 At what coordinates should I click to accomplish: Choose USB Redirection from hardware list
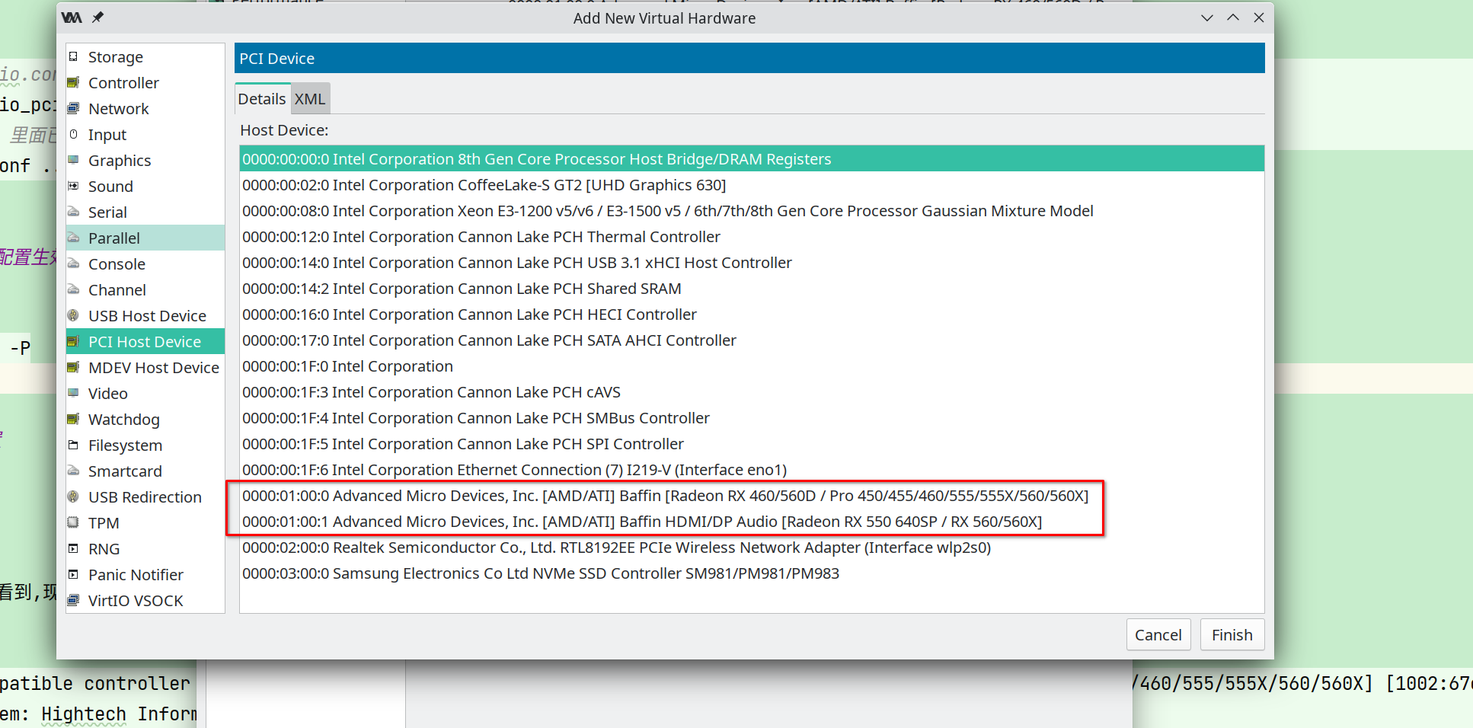[145, 497]
